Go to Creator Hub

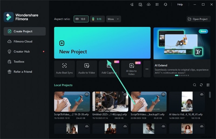tap(25, 51)
